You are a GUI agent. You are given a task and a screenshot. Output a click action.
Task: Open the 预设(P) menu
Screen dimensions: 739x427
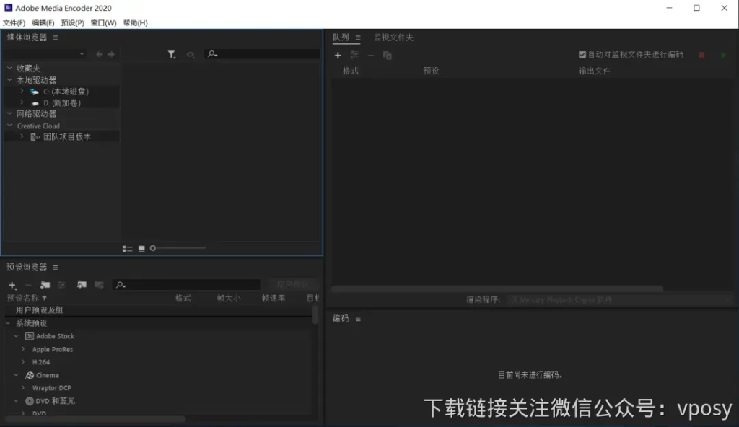(x=72, y=22)
